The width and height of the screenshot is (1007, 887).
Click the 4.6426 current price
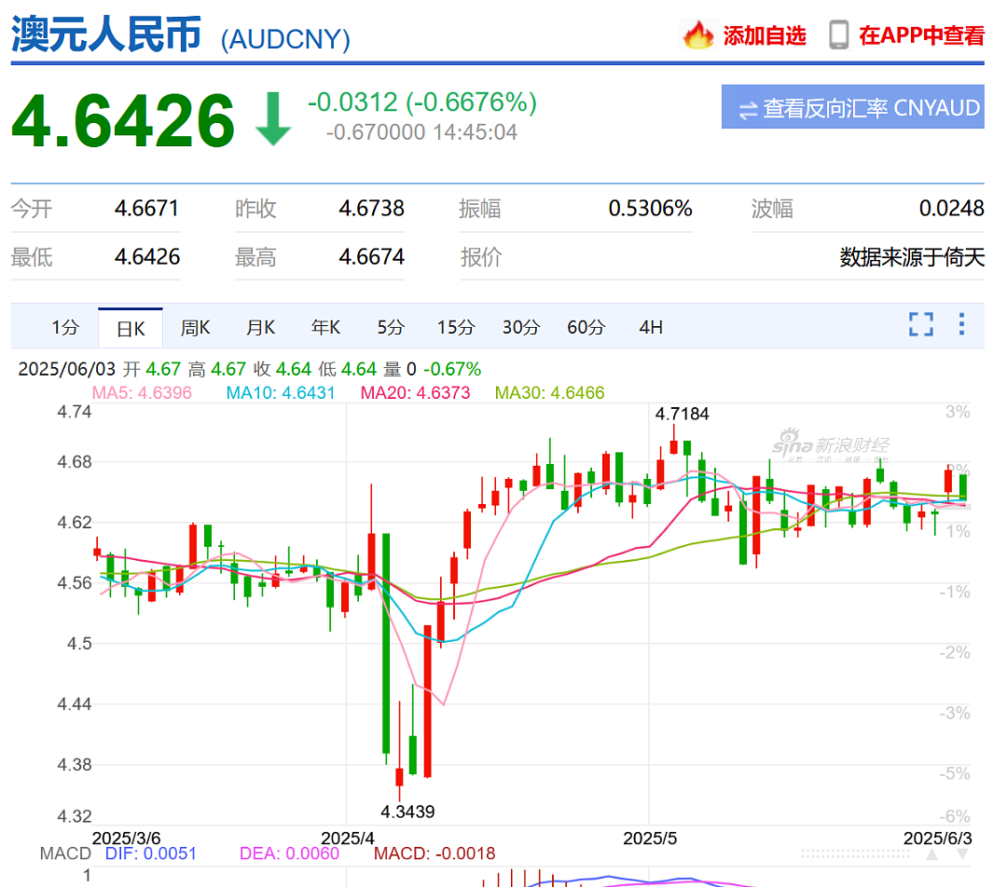(x=123, y=121)
